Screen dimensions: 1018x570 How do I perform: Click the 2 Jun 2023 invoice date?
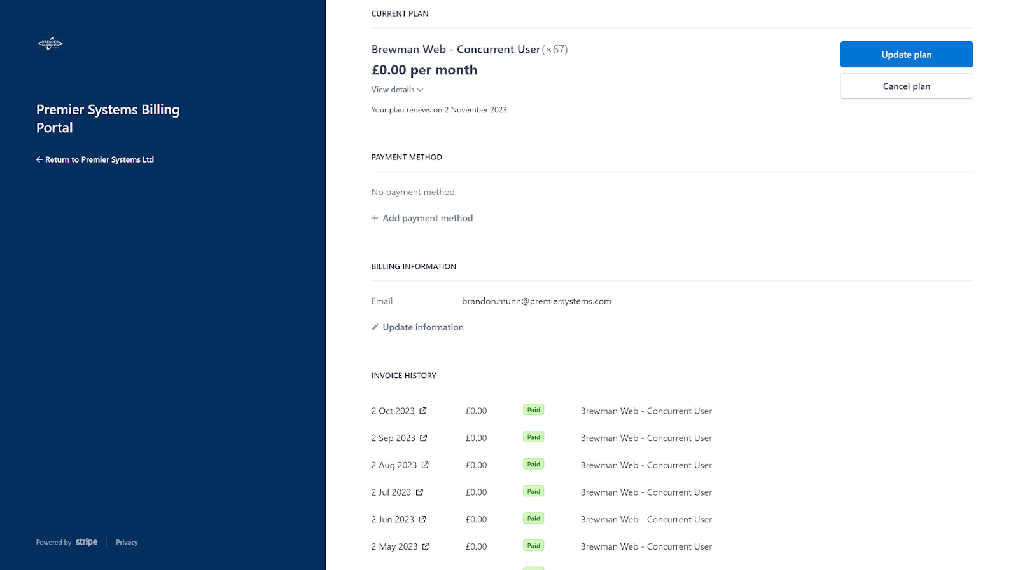[393, 519]
